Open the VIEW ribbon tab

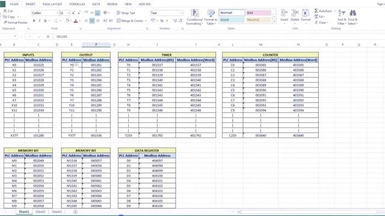[128, 4]
